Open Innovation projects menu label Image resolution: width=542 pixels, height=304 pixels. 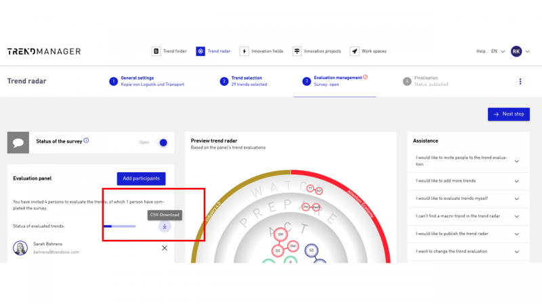(322, 51)
